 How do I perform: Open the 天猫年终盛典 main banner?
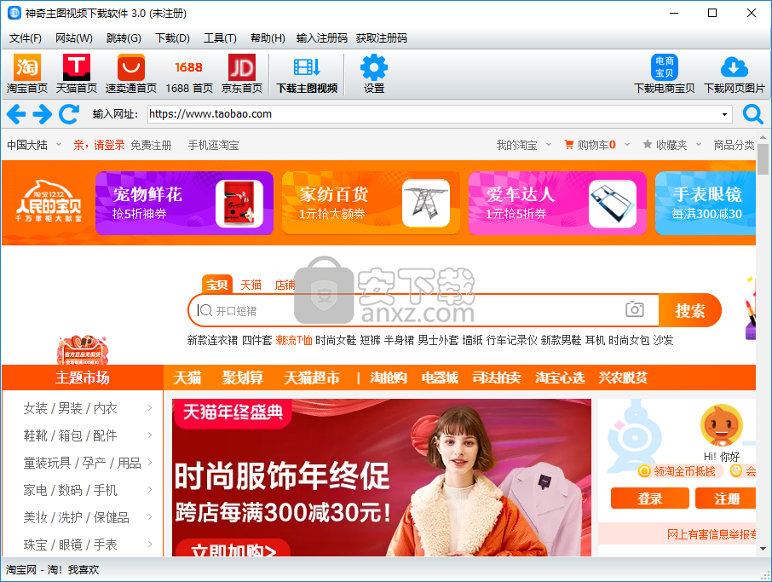pyautogui.click(x=382, y=477)
